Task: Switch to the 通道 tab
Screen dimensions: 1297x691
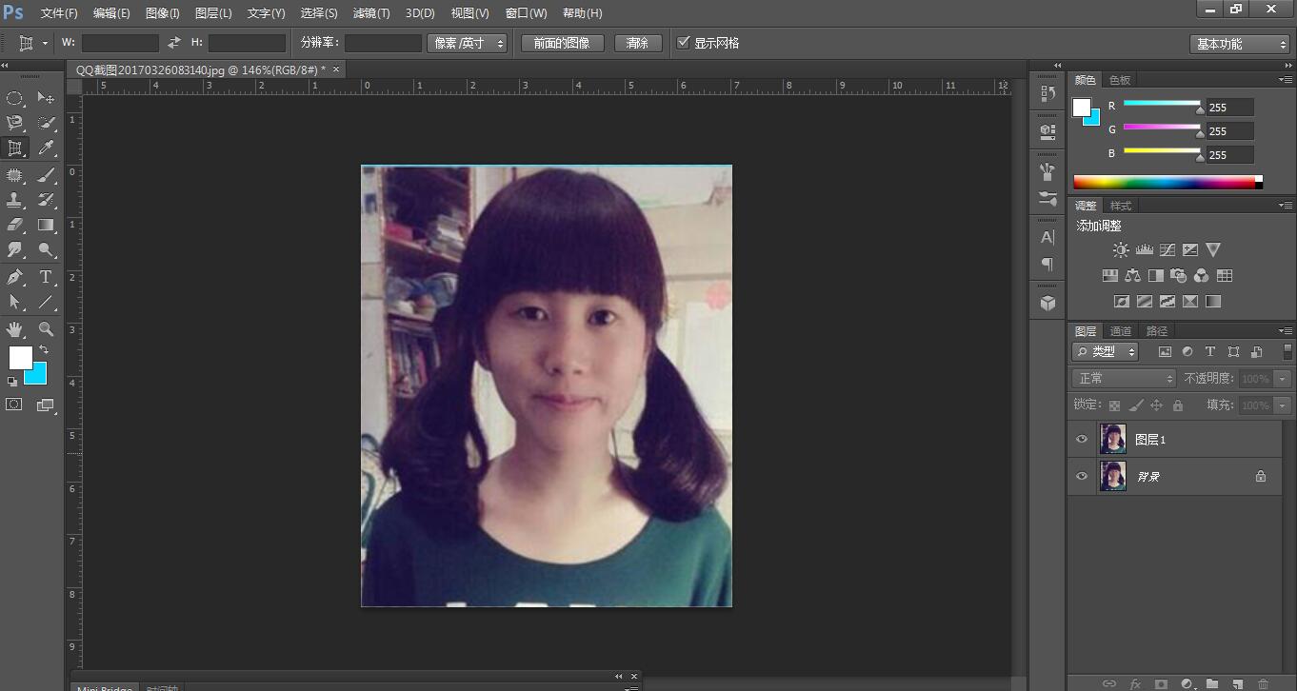Action: (x=1121, y=331)
